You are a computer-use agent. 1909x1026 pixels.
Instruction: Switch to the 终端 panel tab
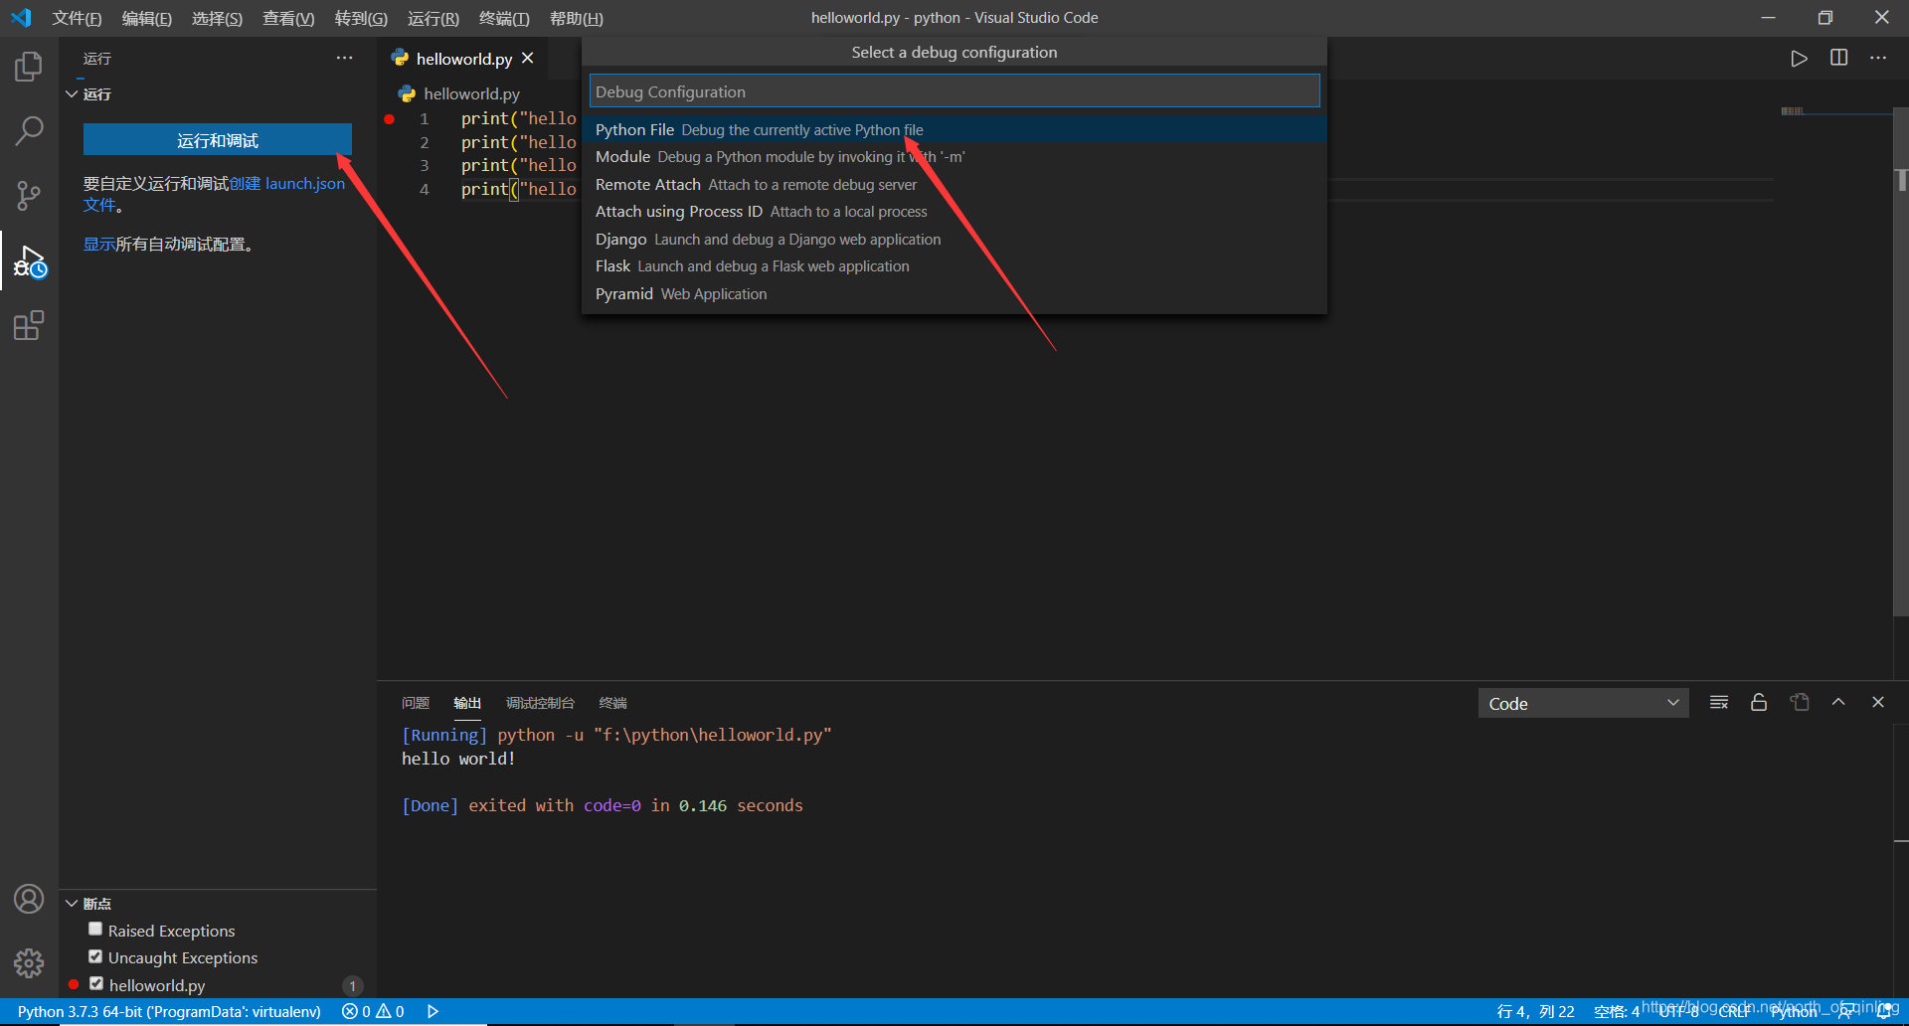(x=612, y=703)
